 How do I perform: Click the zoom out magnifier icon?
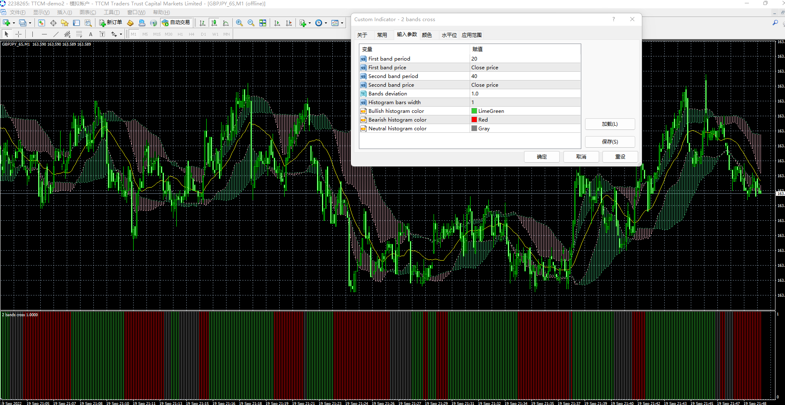[x=251, y=23]
